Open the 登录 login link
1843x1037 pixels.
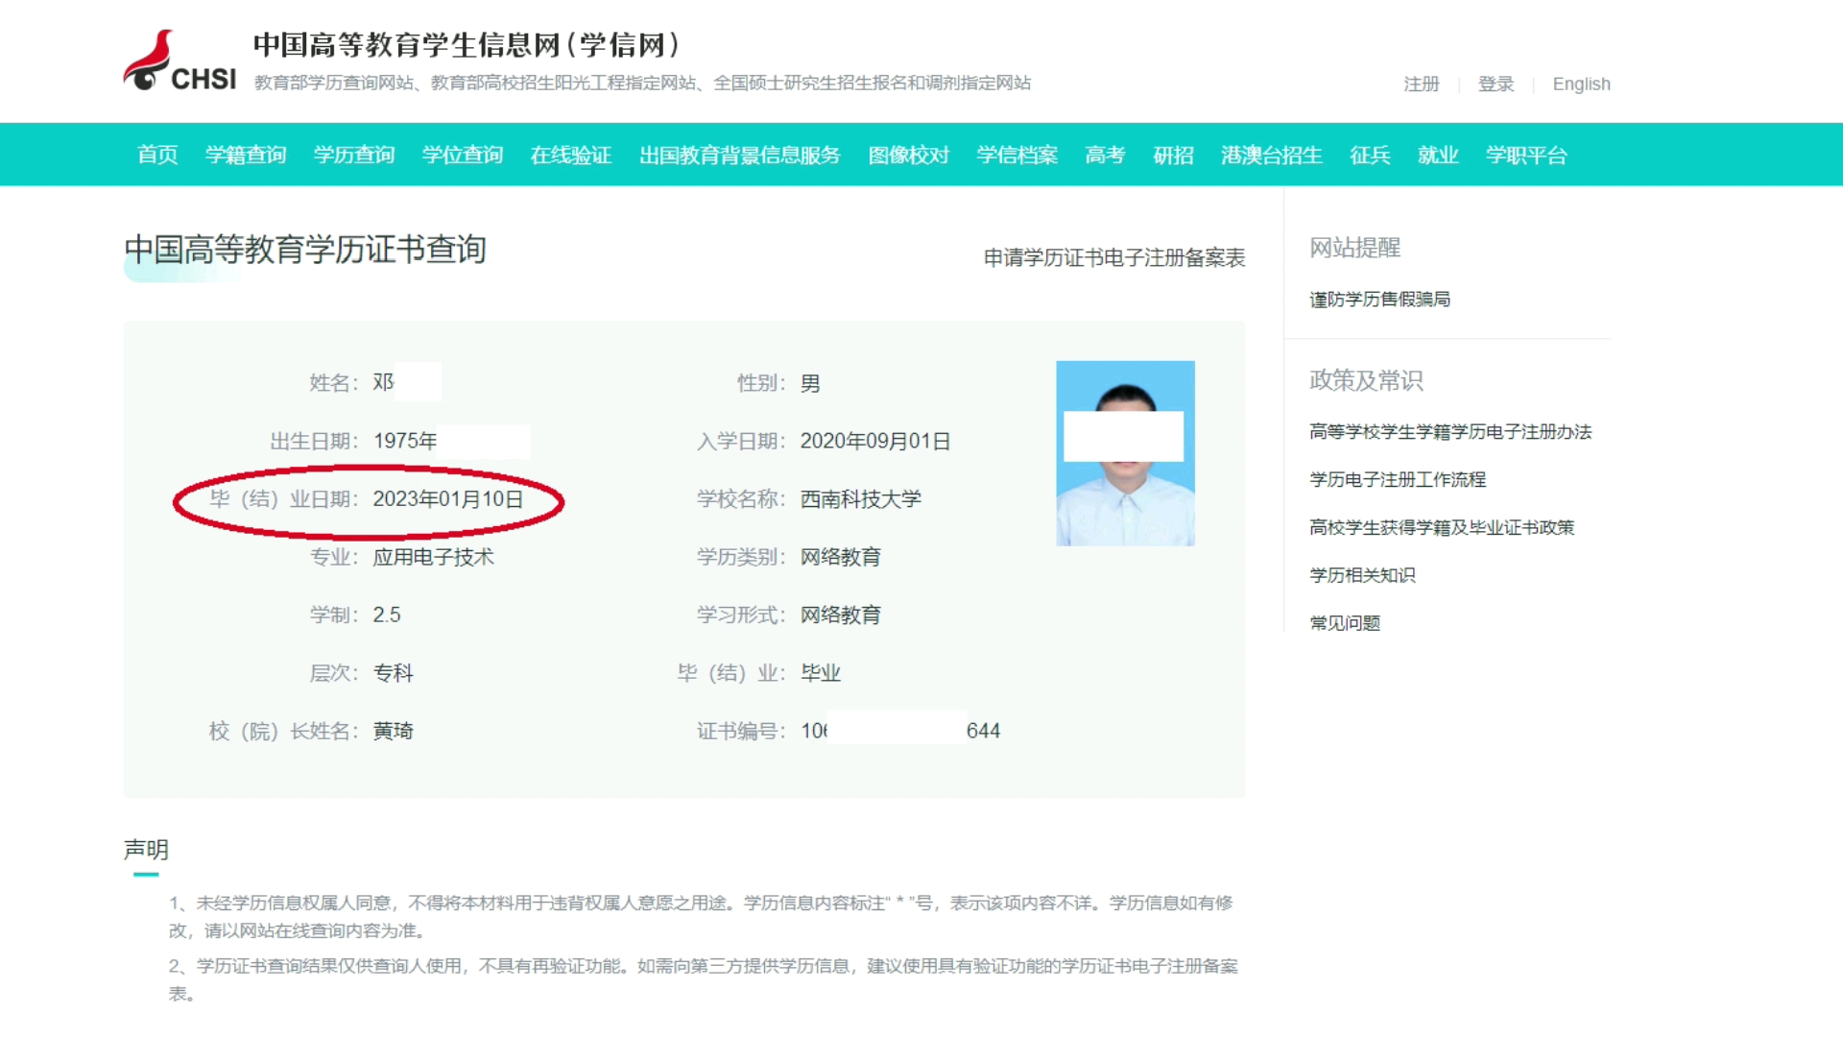(x=1496, y=84)
